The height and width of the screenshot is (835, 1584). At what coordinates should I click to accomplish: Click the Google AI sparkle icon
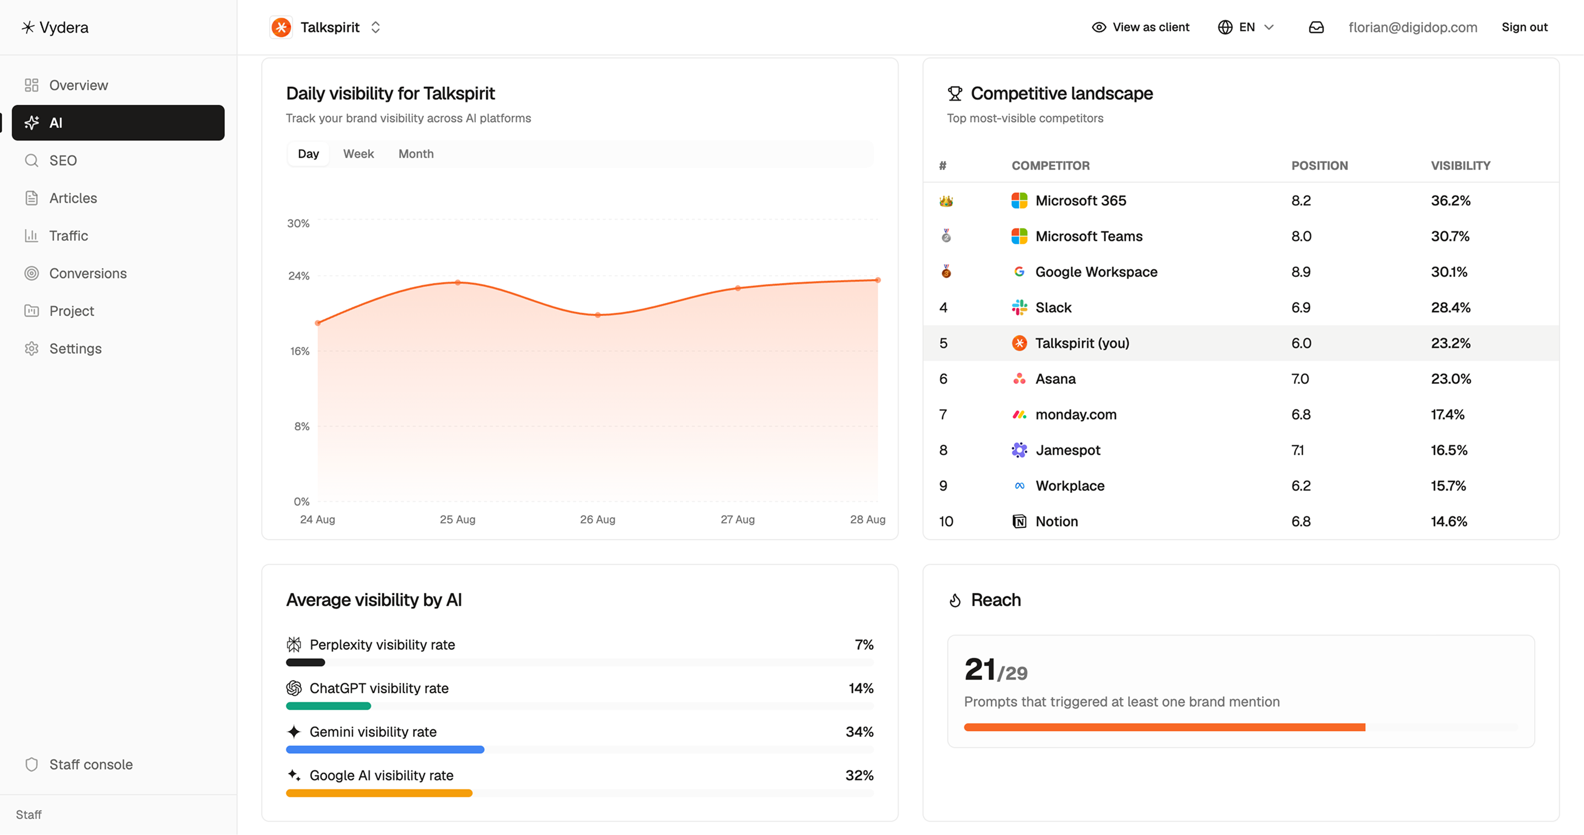pos(294,775)
